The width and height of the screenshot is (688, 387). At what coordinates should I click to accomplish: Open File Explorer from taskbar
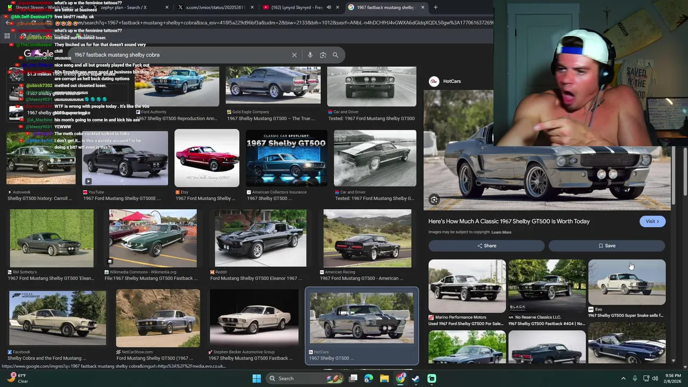pyautogui.click(x=384, y=378)
